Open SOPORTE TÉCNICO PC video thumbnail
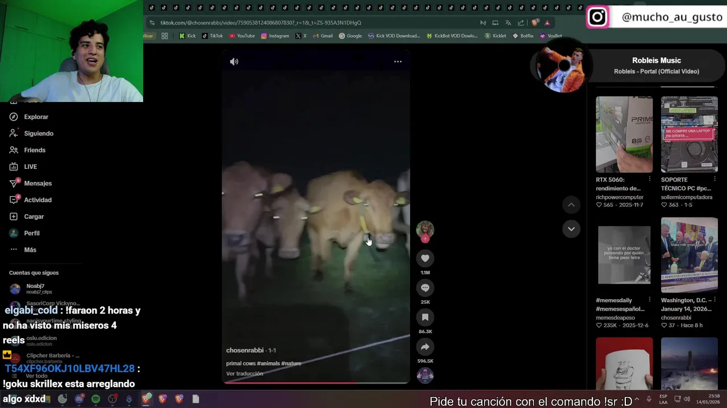This screenshot has height=408, width=727. (689, 134)
